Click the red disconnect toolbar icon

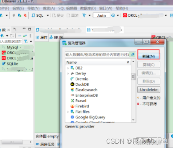click(25, 15)
